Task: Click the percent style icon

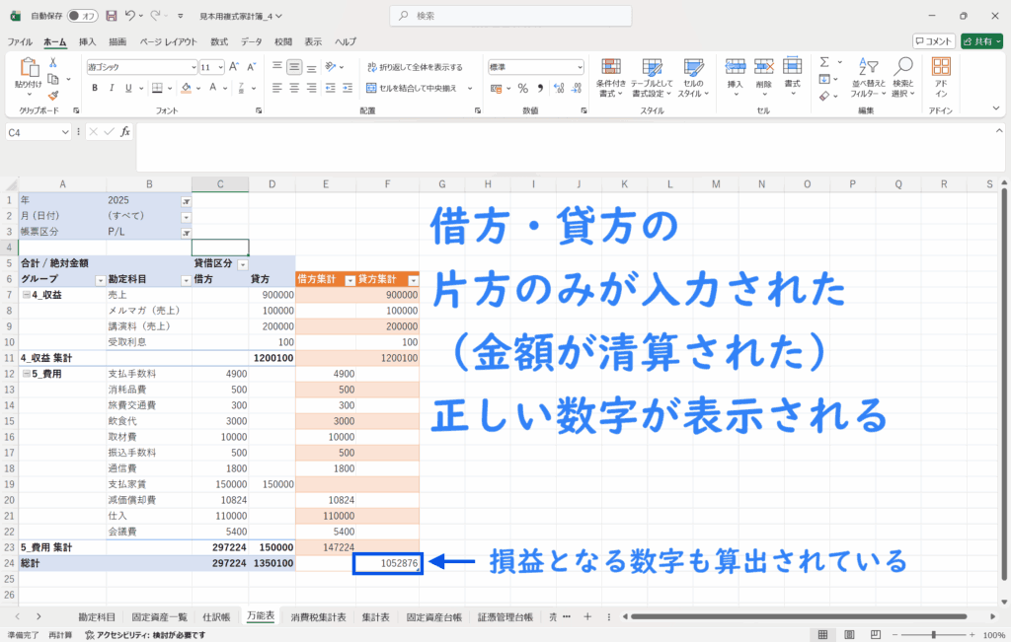Action: tap(522, 88)
